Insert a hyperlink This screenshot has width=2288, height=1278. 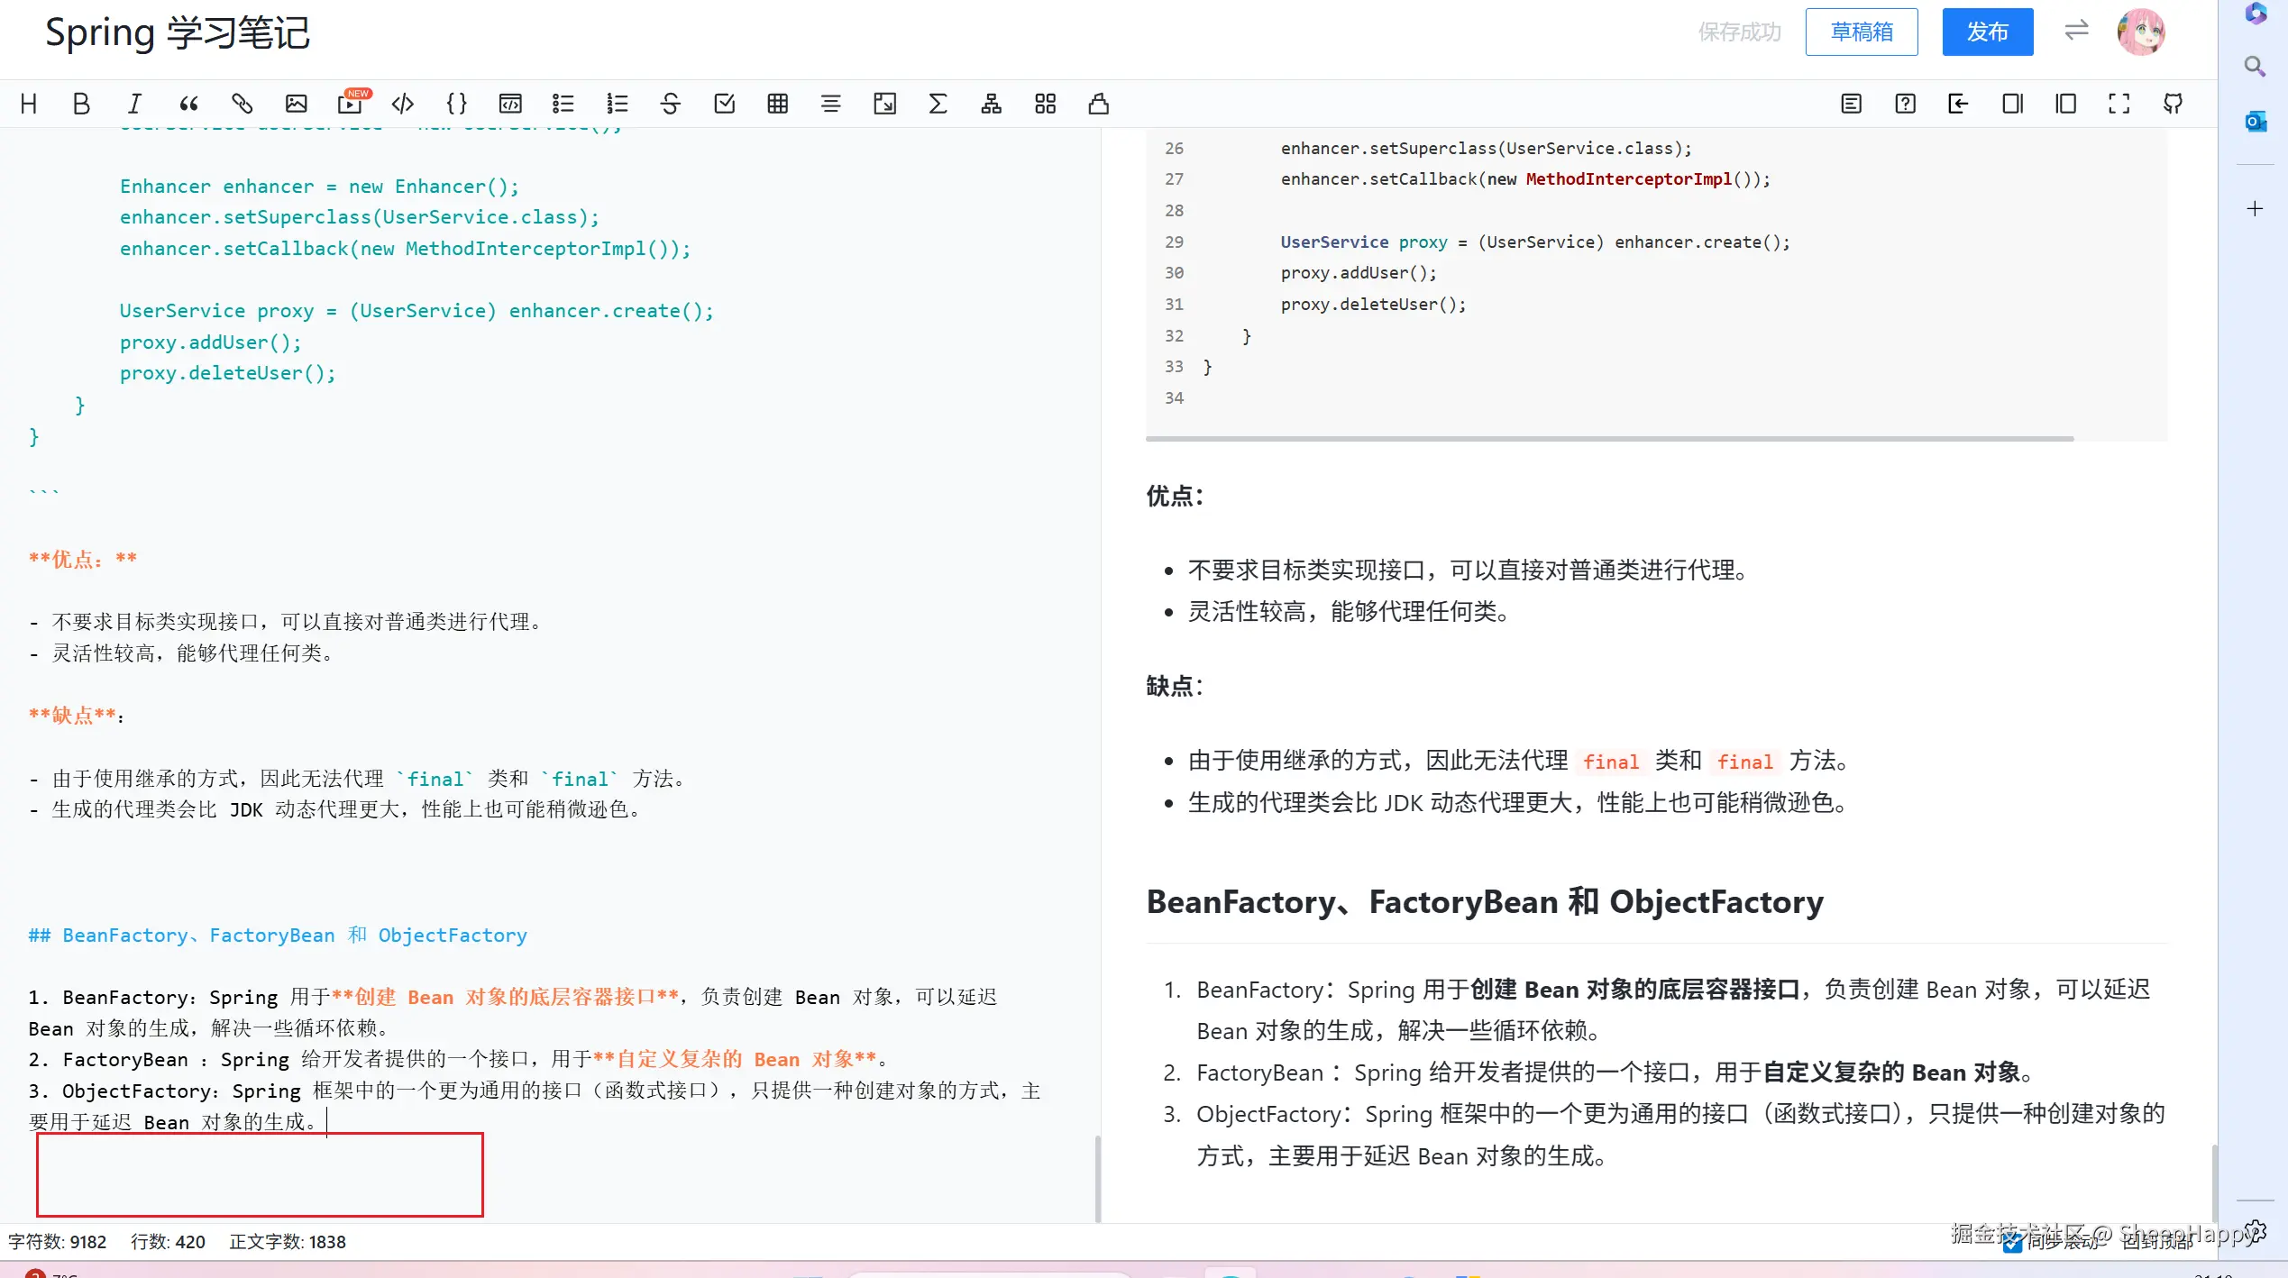tap(242, 103)
